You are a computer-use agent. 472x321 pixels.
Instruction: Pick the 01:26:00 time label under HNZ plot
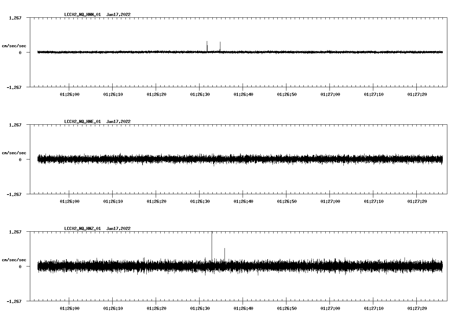pos(70,308)
